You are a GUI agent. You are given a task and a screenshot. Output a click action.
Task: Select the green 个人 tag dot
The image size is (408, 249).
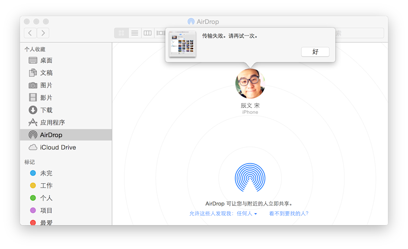[x=33, y=198]
